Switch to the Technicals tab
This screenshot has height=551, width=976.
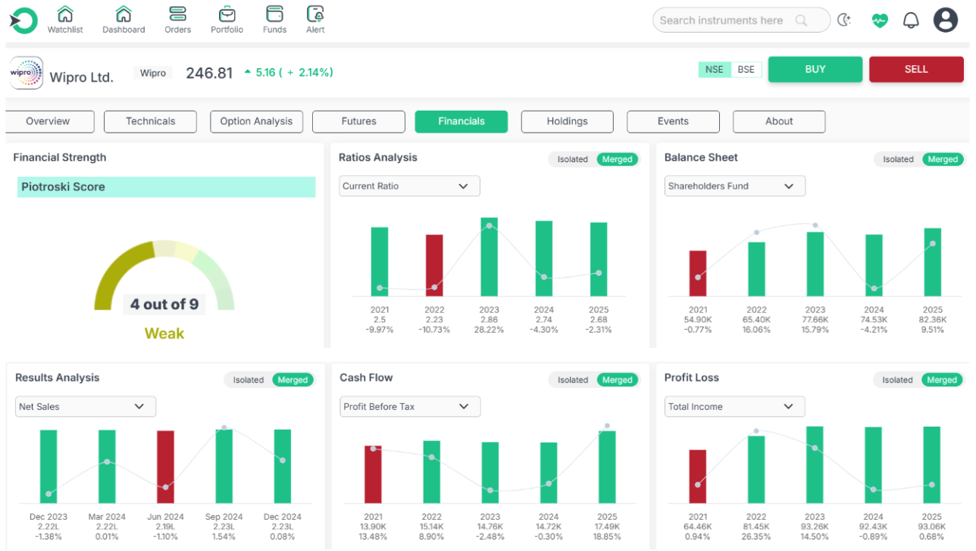pyautogui.click(x=150, y=121)
